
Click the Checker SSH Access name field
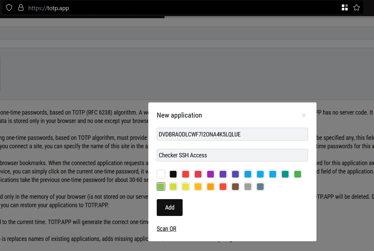click(x=232, y=155)
